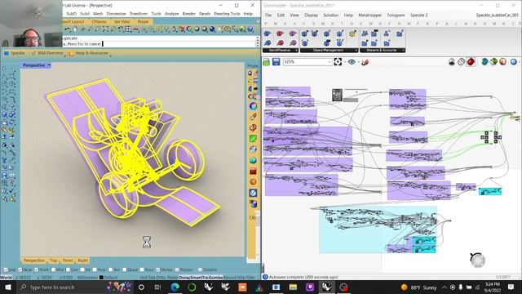The height and width of the screenshot is (294, 522).
Task: Switch to the Top viewport tab
Action: coord(53,261)
